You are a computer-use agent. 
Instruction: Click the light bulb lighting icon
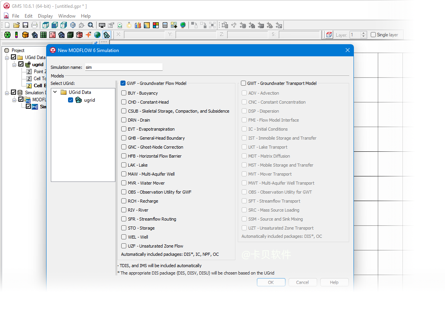pos(129,25)
